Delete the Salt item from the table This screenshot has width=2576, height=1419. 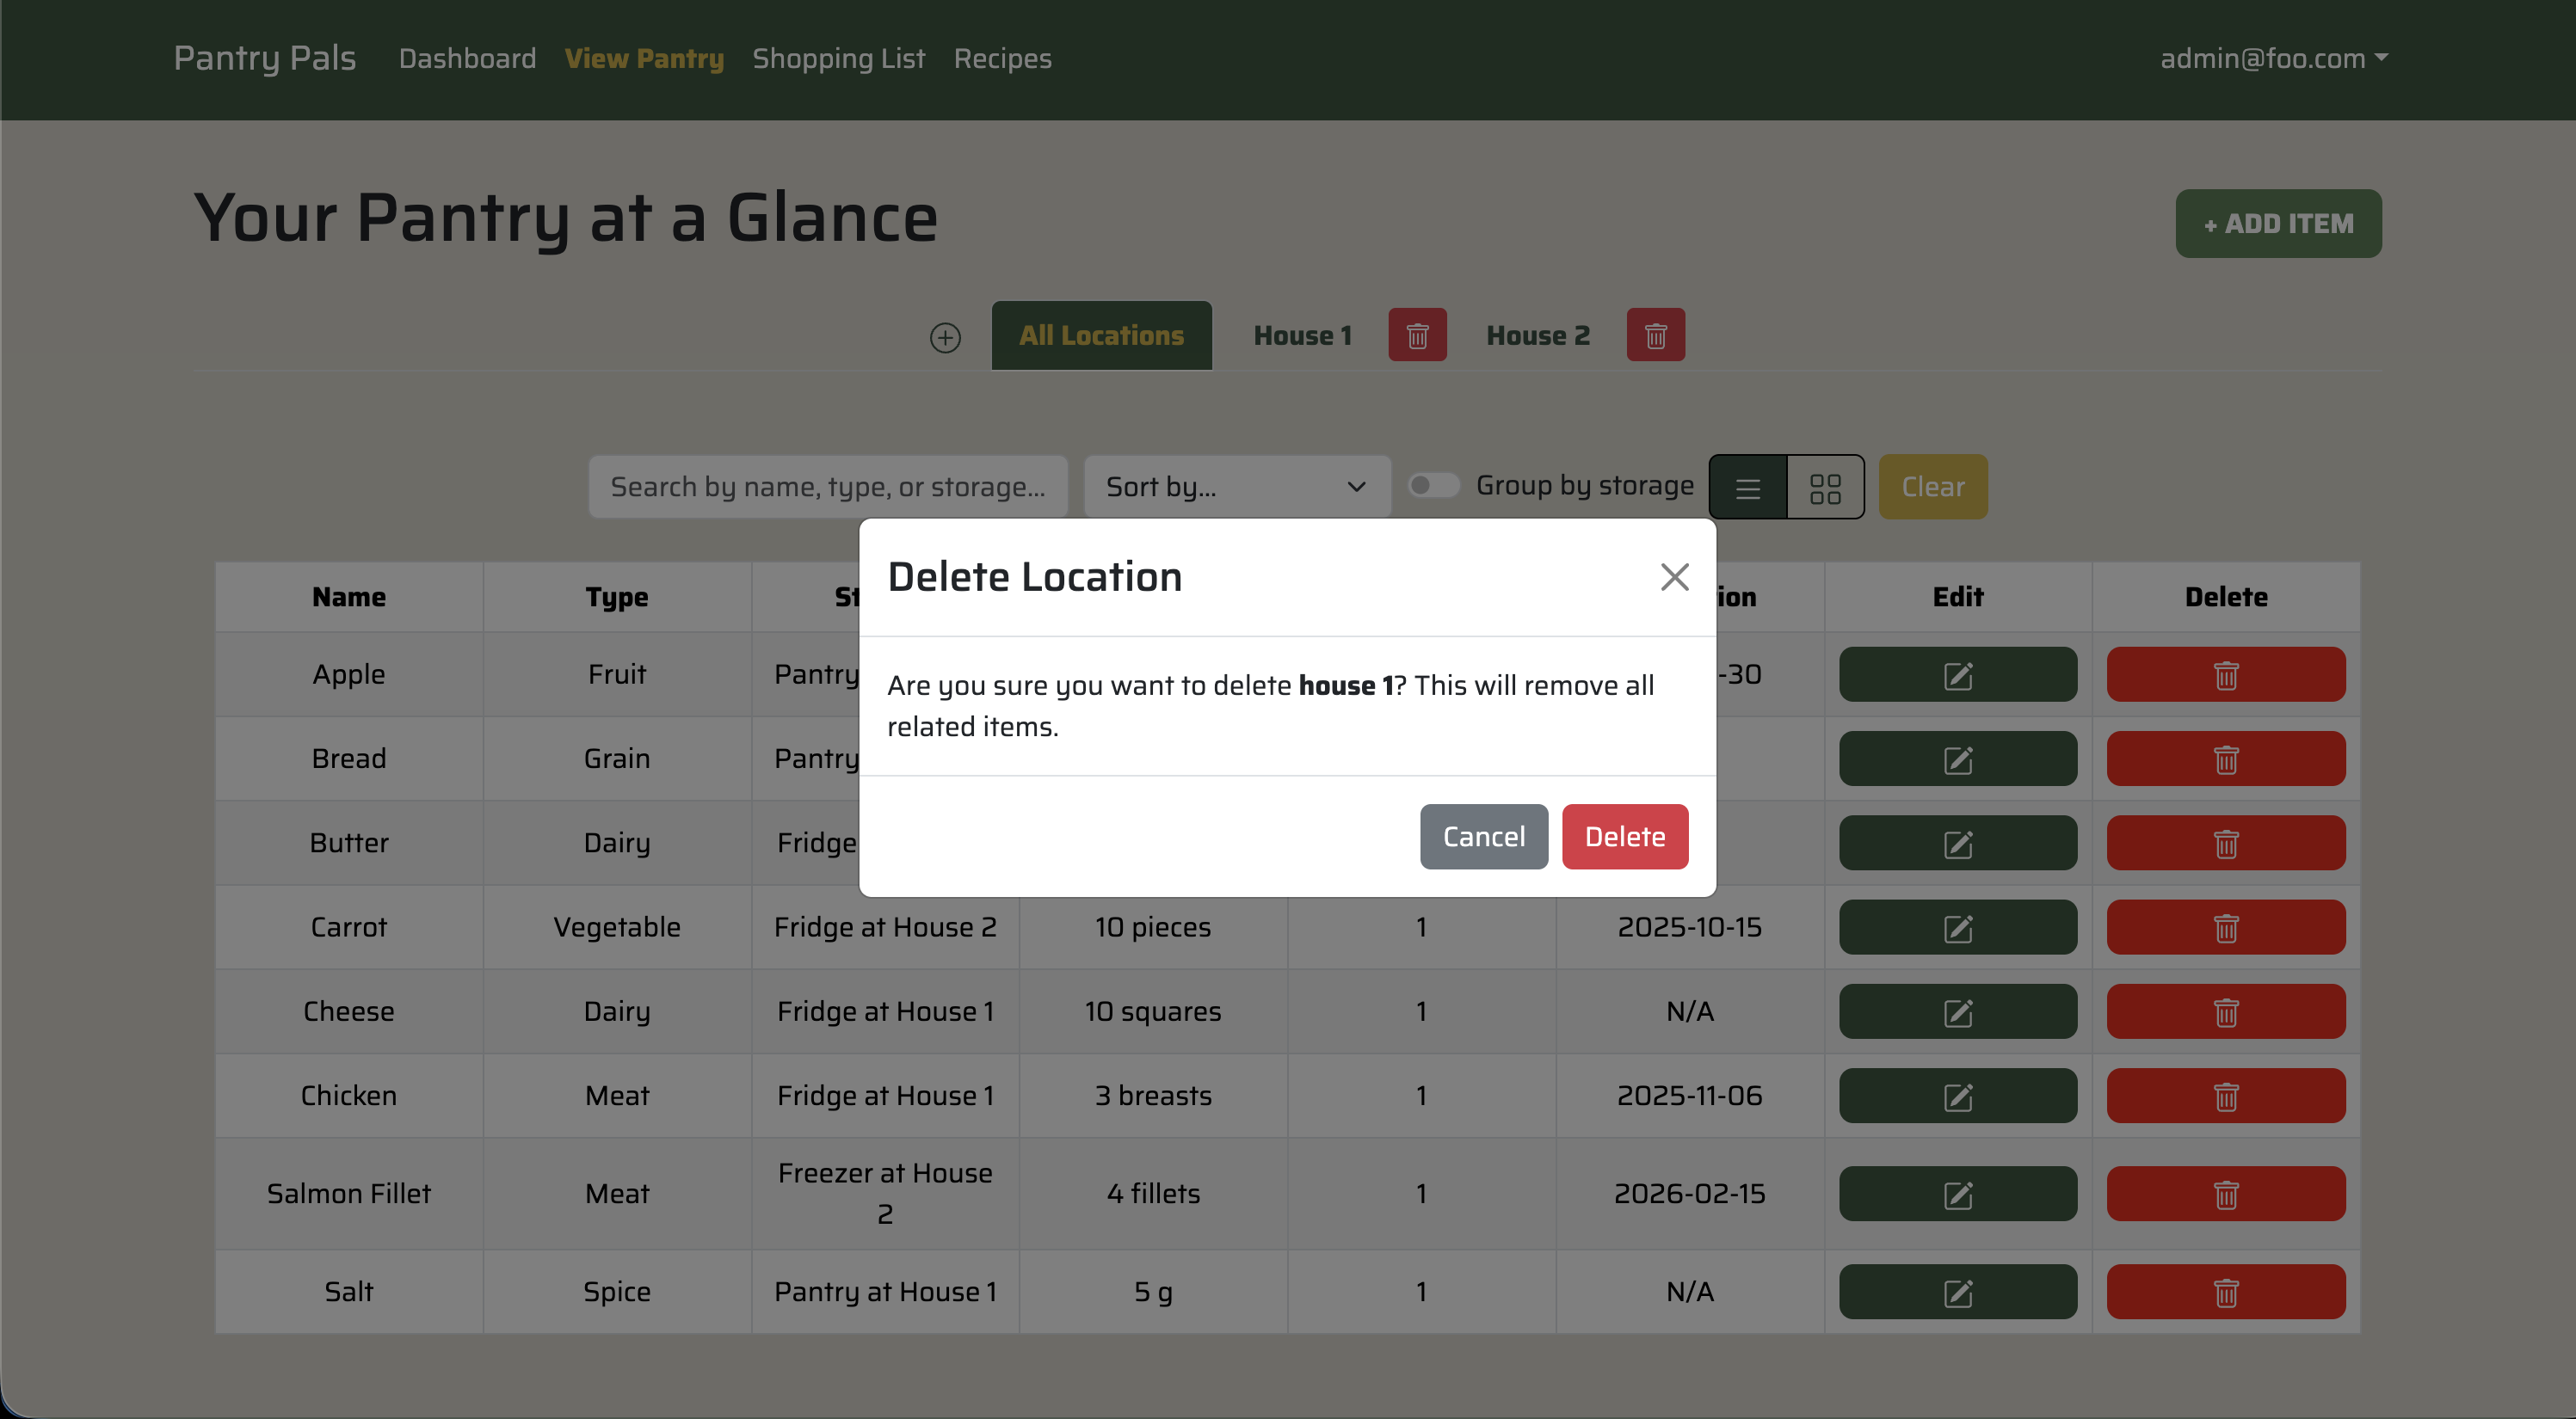coord(2226,1291)
